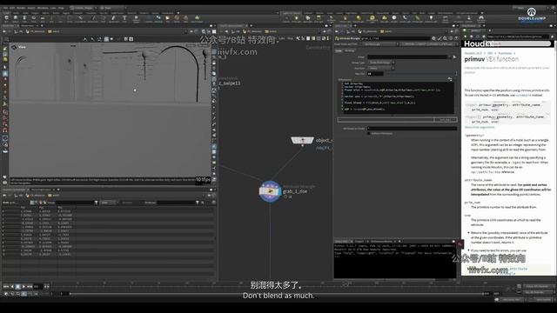Select the Sphere shelf tool
557x313 pixels.
(x=16, y=18)
